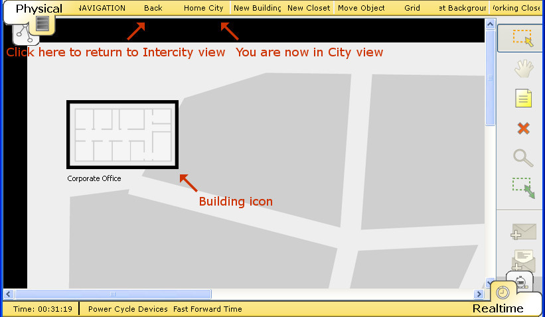The height and width of the screenshot is (317, 545).
Task: Click the Set Background option
Action: tap(462, 8)
